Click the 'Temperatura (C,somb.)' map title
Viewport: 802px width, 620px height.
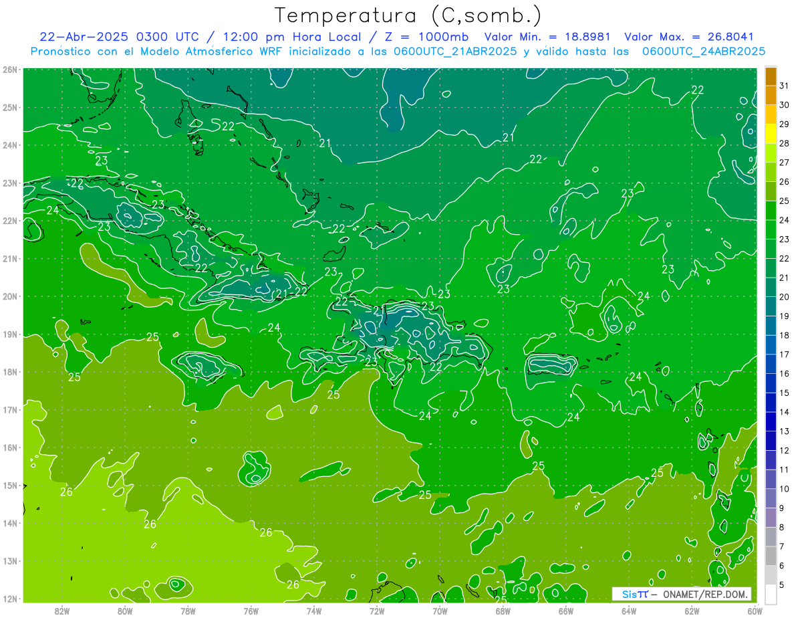click(408, 15)
